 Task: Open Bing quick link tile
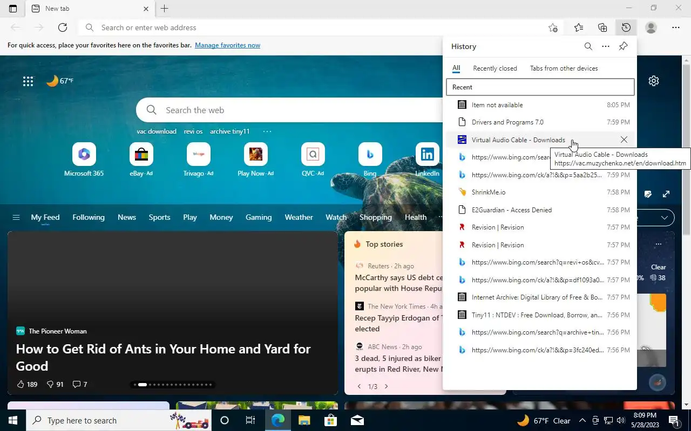[370, 159]
